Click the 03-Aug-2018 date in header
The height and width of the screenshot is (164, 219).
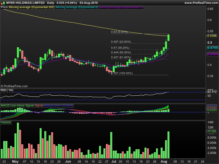click(89, 3)
